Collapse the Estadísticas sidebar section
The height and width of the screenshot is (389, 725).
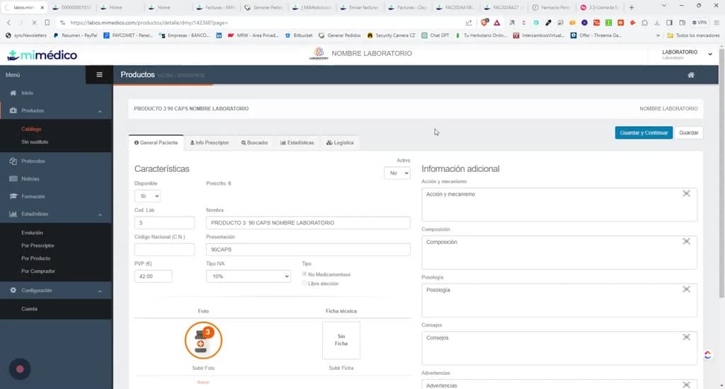[100, 214]
